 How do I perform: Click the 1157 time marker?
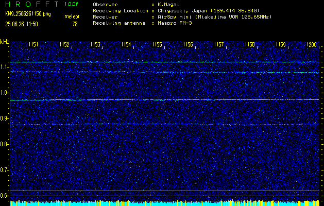(219, 44)
